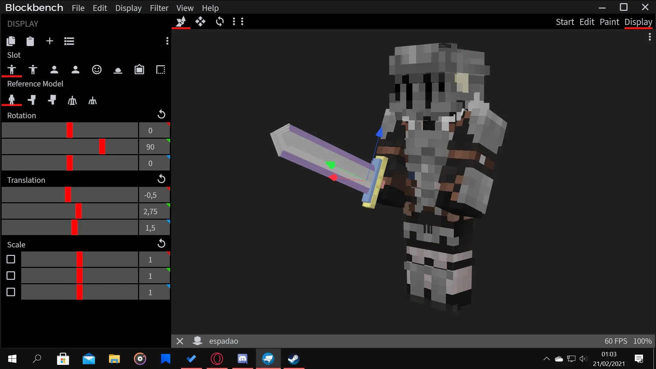Image resolution: width=656 pixels, height=369 pixels.
Task: Reset the Translation values
Action: (x=161, y=179)
